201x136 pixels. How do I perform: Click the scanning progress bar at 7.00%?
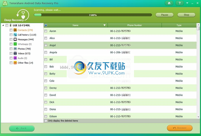93,15
